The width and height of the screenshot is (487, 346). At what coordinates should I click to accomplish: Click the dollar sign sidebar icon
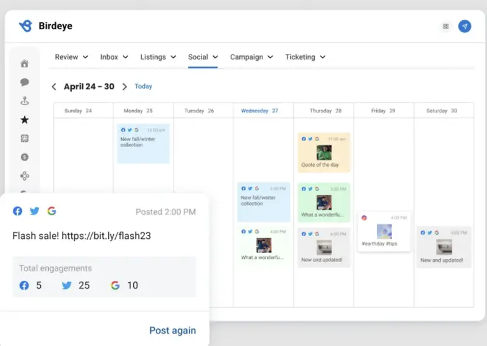pyautogui.click(x=25, y=157)
